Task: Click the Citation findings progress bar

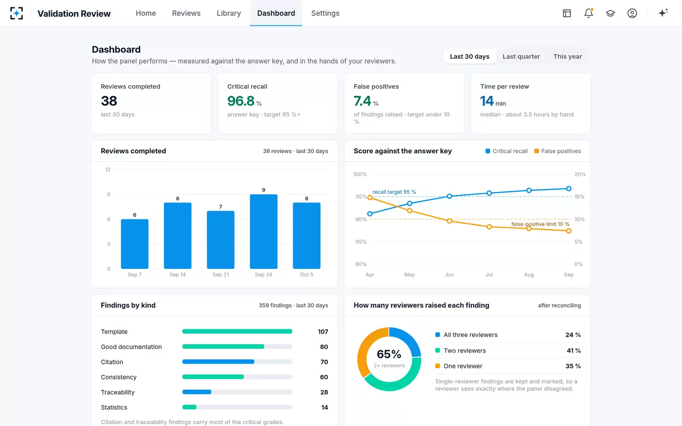Action: (237, 362)
